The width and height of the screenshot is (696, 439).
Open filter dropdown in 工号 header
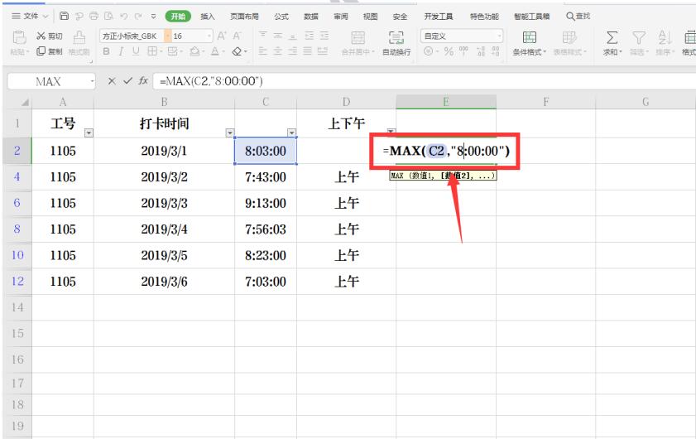coord(89,133)
